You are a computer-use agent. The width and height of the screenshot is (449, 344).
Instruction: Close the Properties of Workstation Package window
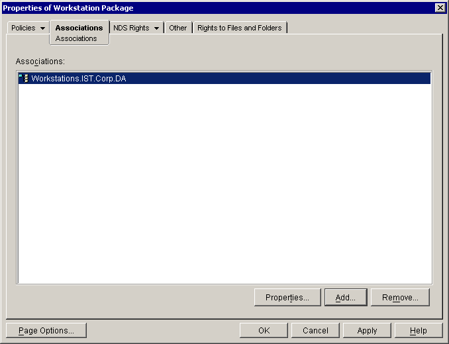440,8
